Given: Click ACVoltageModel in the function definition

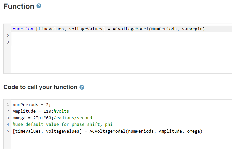Looking at the screenshot, I should pyautogui.click(x=131, y=29).
